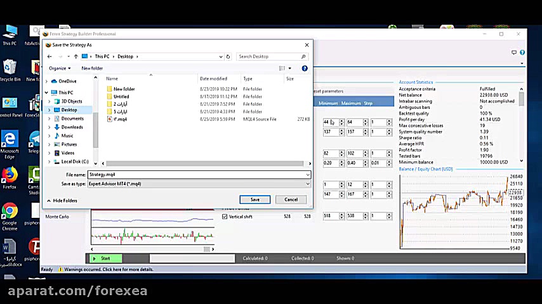
Task: Toggle the Vertical shift checkbox
Action: click(225, 217)
